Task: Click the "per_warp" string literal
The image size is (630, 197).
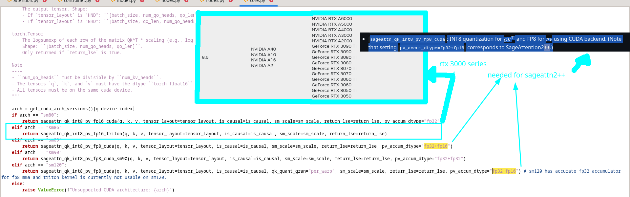Action: (322, 171)
